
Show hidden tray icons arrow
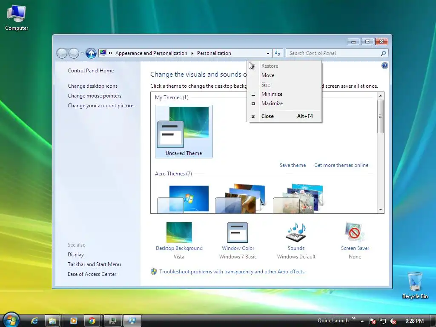click(x=362, y=321)
